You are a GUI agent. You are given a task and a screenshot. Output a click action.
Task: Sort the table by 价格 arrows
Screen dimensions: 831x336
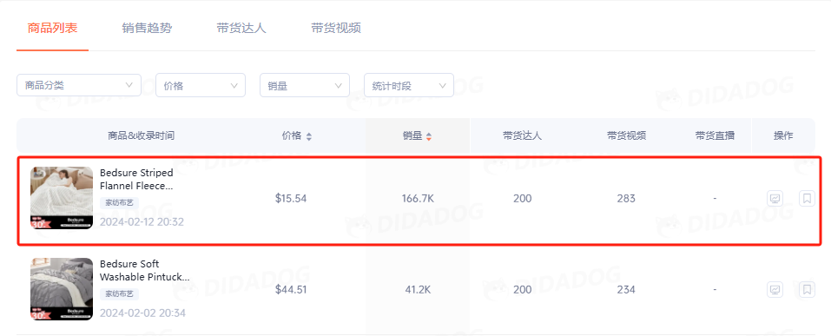click(x=309, y=136)
